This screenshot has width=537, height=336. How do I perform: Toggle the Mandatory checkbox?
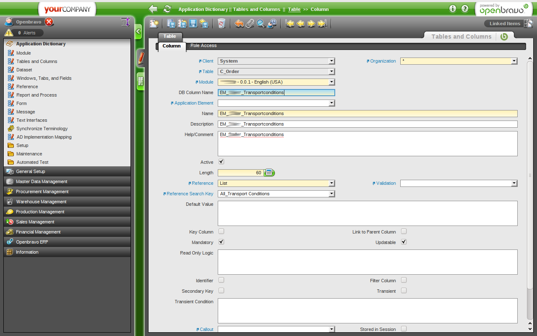221,242
